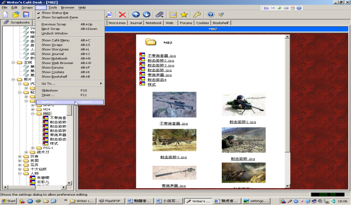The height and width of the screenshot is (205, 351).
Task: Click the M82 folder icon in content header
Action: 150,42
